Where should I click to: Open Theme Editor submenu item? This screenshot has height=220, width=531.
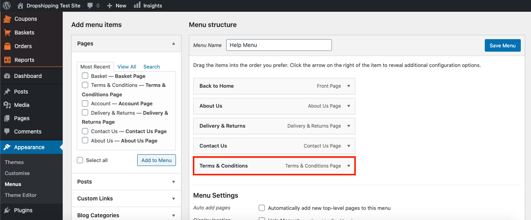[x=21, y=195]
